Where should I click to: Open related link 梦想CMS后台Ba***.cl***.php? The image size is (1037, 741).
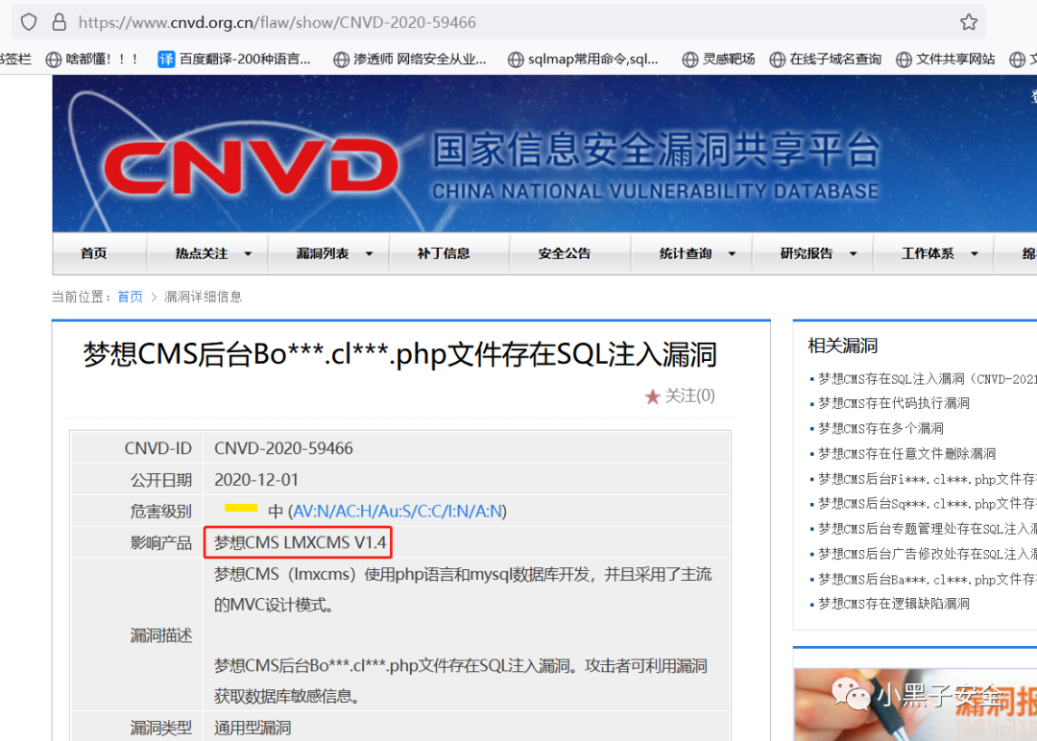point(928,579)
